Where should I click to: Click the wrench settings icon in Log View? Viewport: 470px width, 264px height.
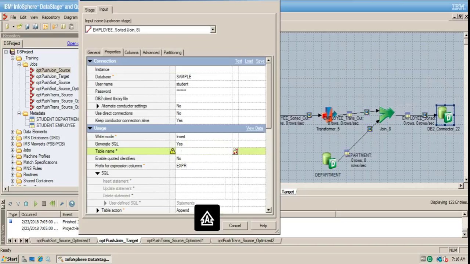click(62, 204)
